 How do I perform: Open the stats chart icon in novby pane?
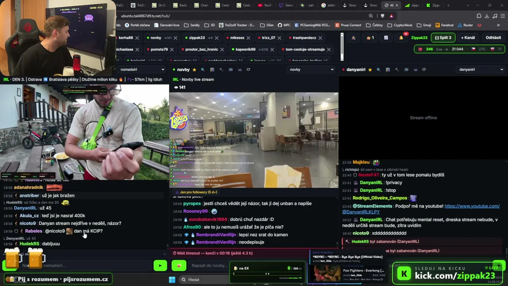(212, 70)
